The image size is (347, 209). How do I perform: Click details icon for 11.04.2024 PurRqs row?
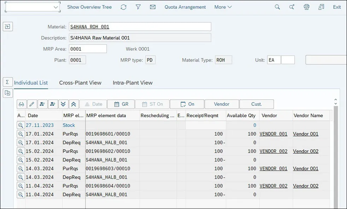click(x=21, y=186)
